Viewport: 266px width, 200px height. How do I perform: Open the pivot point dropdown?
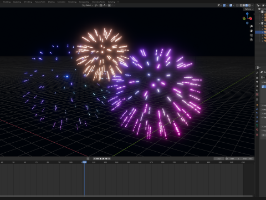coord(96,6)
